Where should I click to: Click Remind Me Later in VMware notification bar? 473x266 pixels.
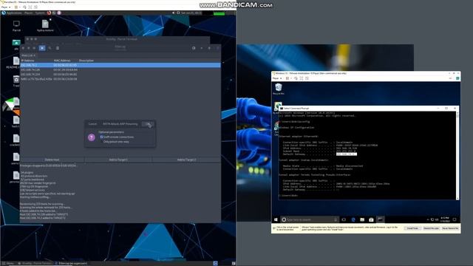[x=431, y=228]
